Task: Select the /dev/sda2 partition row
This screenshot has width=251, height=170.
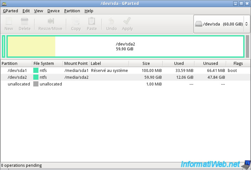Action: pyautogui.click(x=125, y=77)
